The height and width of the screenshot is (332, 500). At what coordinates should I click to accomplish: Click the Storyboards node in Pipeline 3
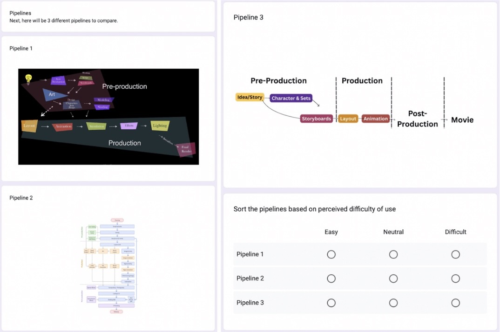click(x=316, y=119)
